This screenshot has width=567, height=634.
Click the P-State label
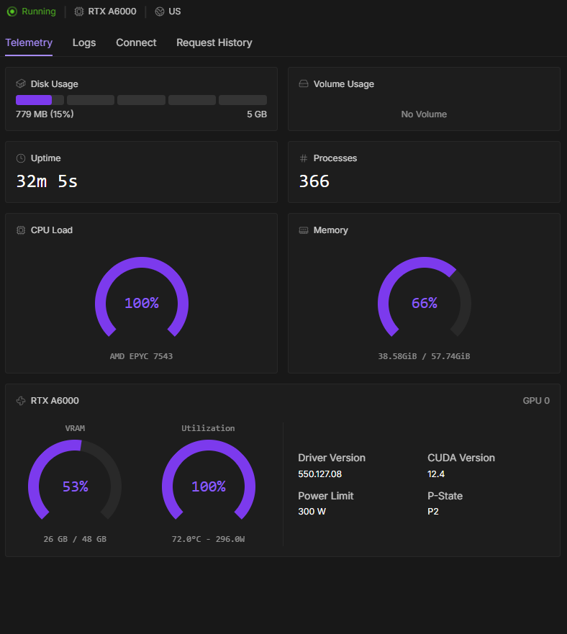coord(445,496)
